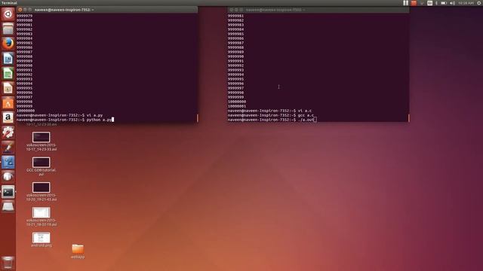This screenshot has height=271, width=483.
Task: Open the sound volume indicator
Action: tap(452, 3)
